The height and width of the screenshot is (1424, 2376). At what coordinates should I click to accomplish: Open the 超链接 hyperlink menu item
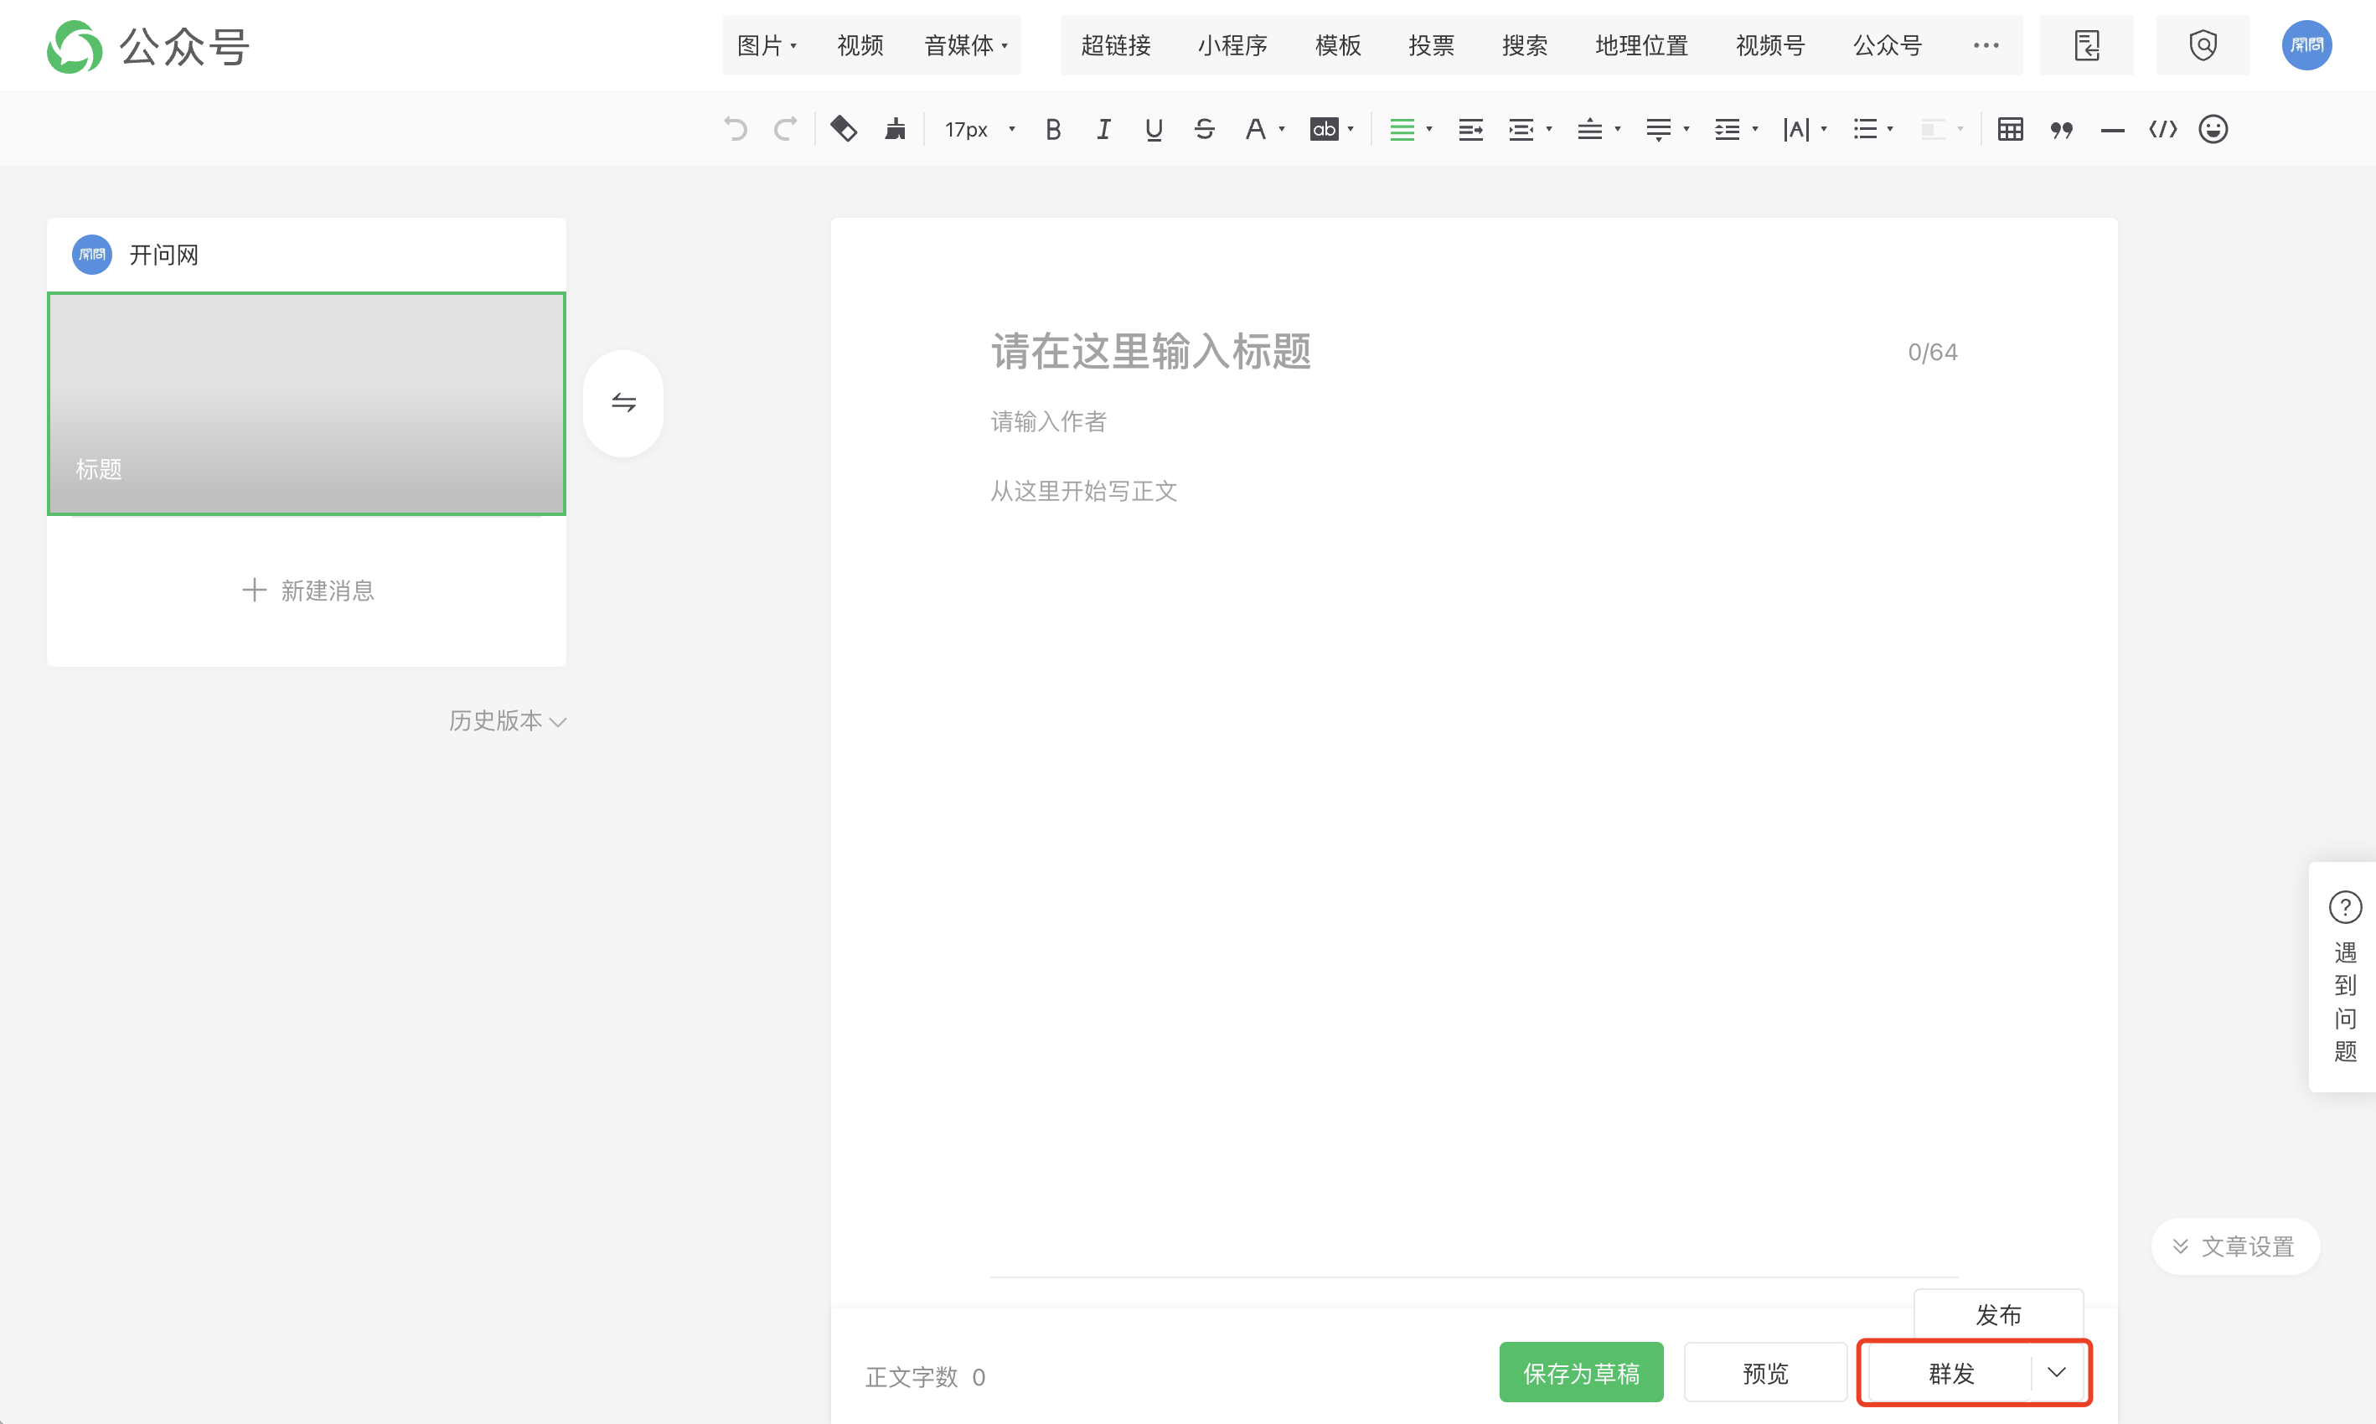[x=1115, y=45]
